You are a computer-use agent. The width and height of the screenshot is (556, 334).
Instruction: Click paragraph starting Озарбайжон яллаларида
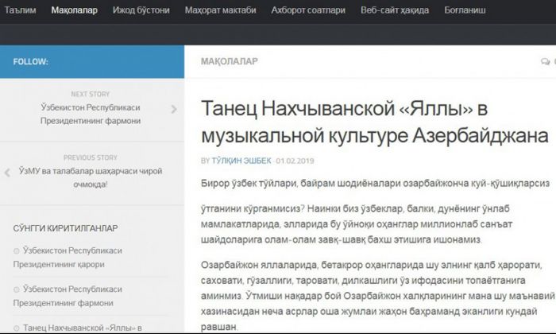(377, 296)
